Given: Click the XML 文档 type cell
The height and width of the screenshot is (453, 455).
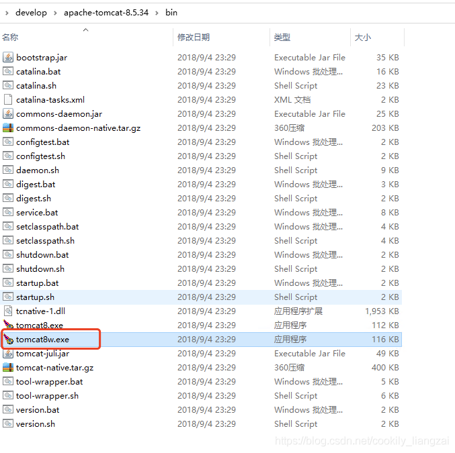Looking at the screenshot, I should pos(292,100).
